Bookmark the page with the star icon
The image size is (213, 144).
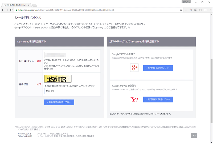tap(181, 10)
